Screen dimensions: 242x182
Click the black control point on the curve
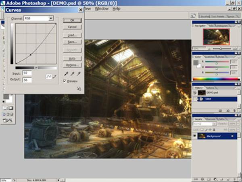pos(31,55)
